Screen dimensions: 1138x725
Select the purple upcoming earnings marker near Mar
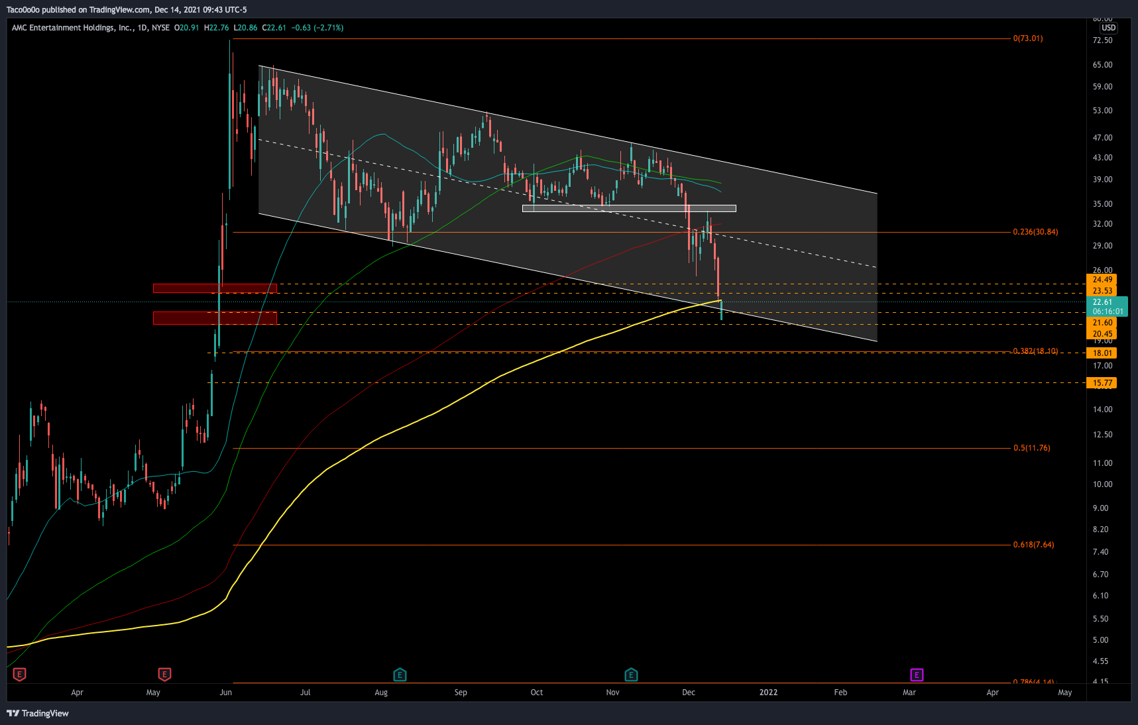[x=917, y=675]
